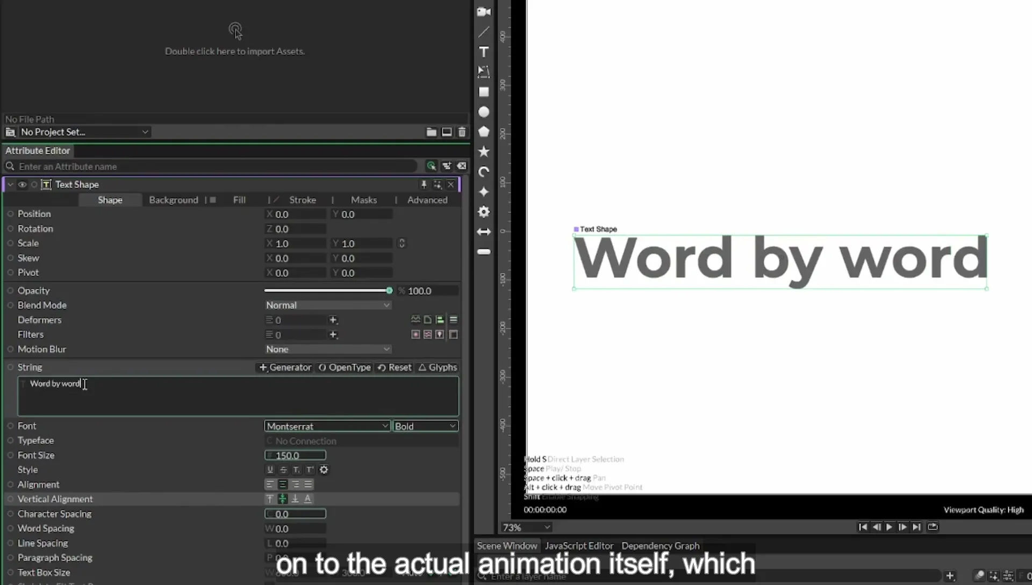Open the Dependency Graph tab

click(661, 546)
